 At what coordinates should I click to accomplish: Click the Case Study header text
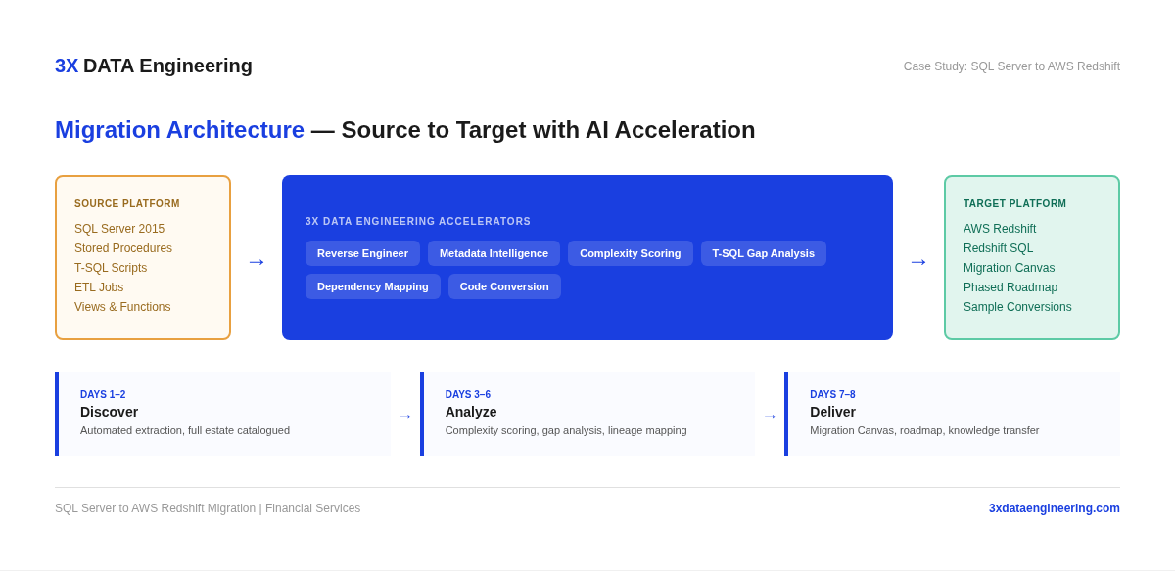(1011, 66)
